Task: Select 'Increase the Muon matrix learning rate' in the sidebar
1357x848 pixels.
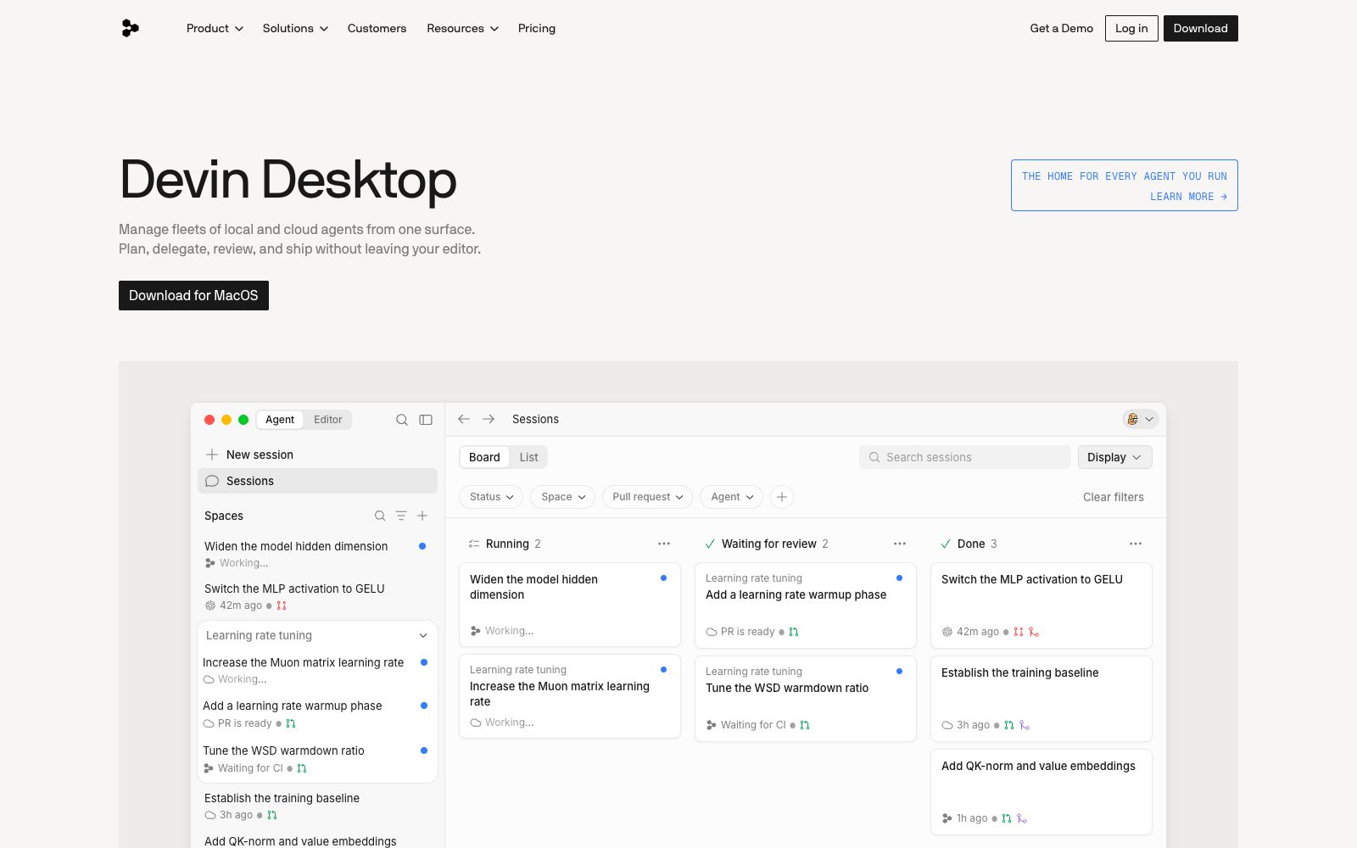Action: point(316,670)
